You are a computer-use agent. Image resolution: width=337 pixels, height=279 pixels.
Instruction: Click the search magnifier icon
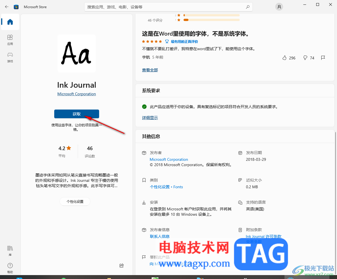(247, 7)
